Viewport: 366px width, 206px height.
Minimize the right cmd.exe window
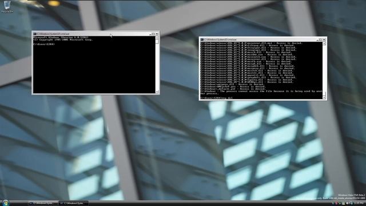click(317, 39)
